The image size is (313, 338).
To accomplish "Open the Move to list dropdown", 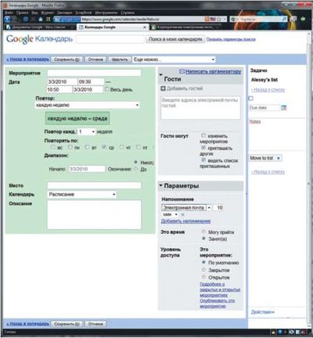I will click(265, 158).
